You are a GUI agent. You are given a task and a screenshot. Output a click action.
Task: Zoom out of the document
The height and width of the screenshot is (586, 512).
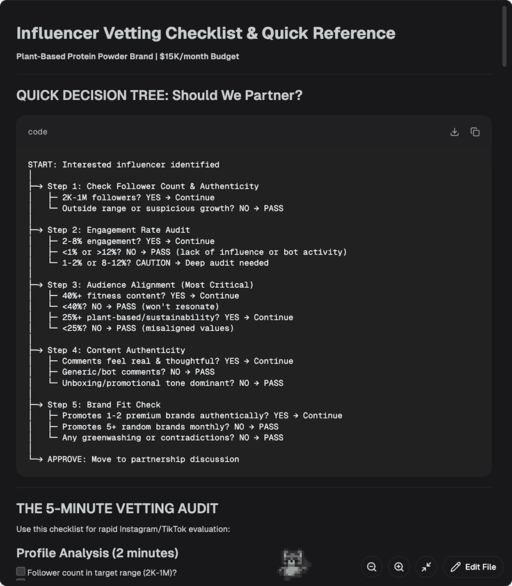[x=371, y=567]
